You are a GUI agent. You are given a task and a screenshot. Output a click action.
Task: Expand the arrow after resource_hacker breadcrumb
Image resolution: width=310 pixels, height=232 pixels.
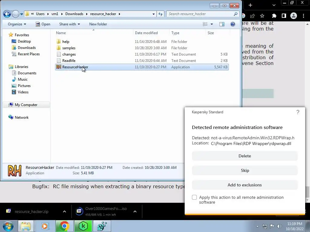coord(119,14)
